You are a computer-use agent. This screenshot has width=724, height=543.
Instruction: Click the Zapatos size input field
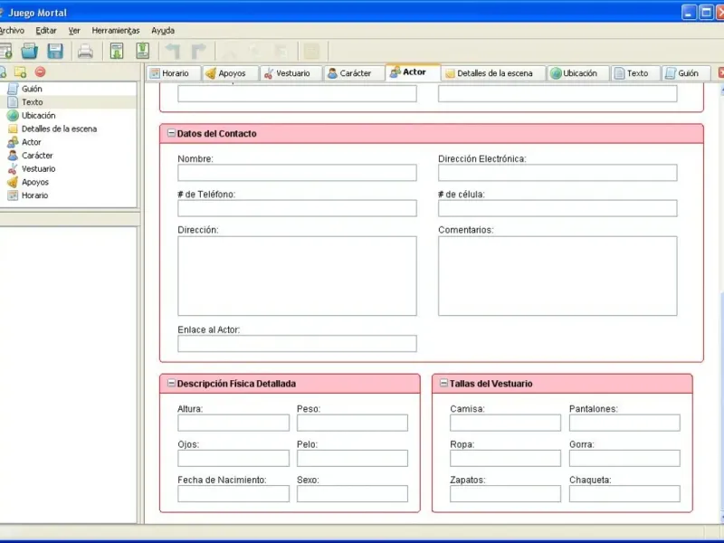pos(505,494)
